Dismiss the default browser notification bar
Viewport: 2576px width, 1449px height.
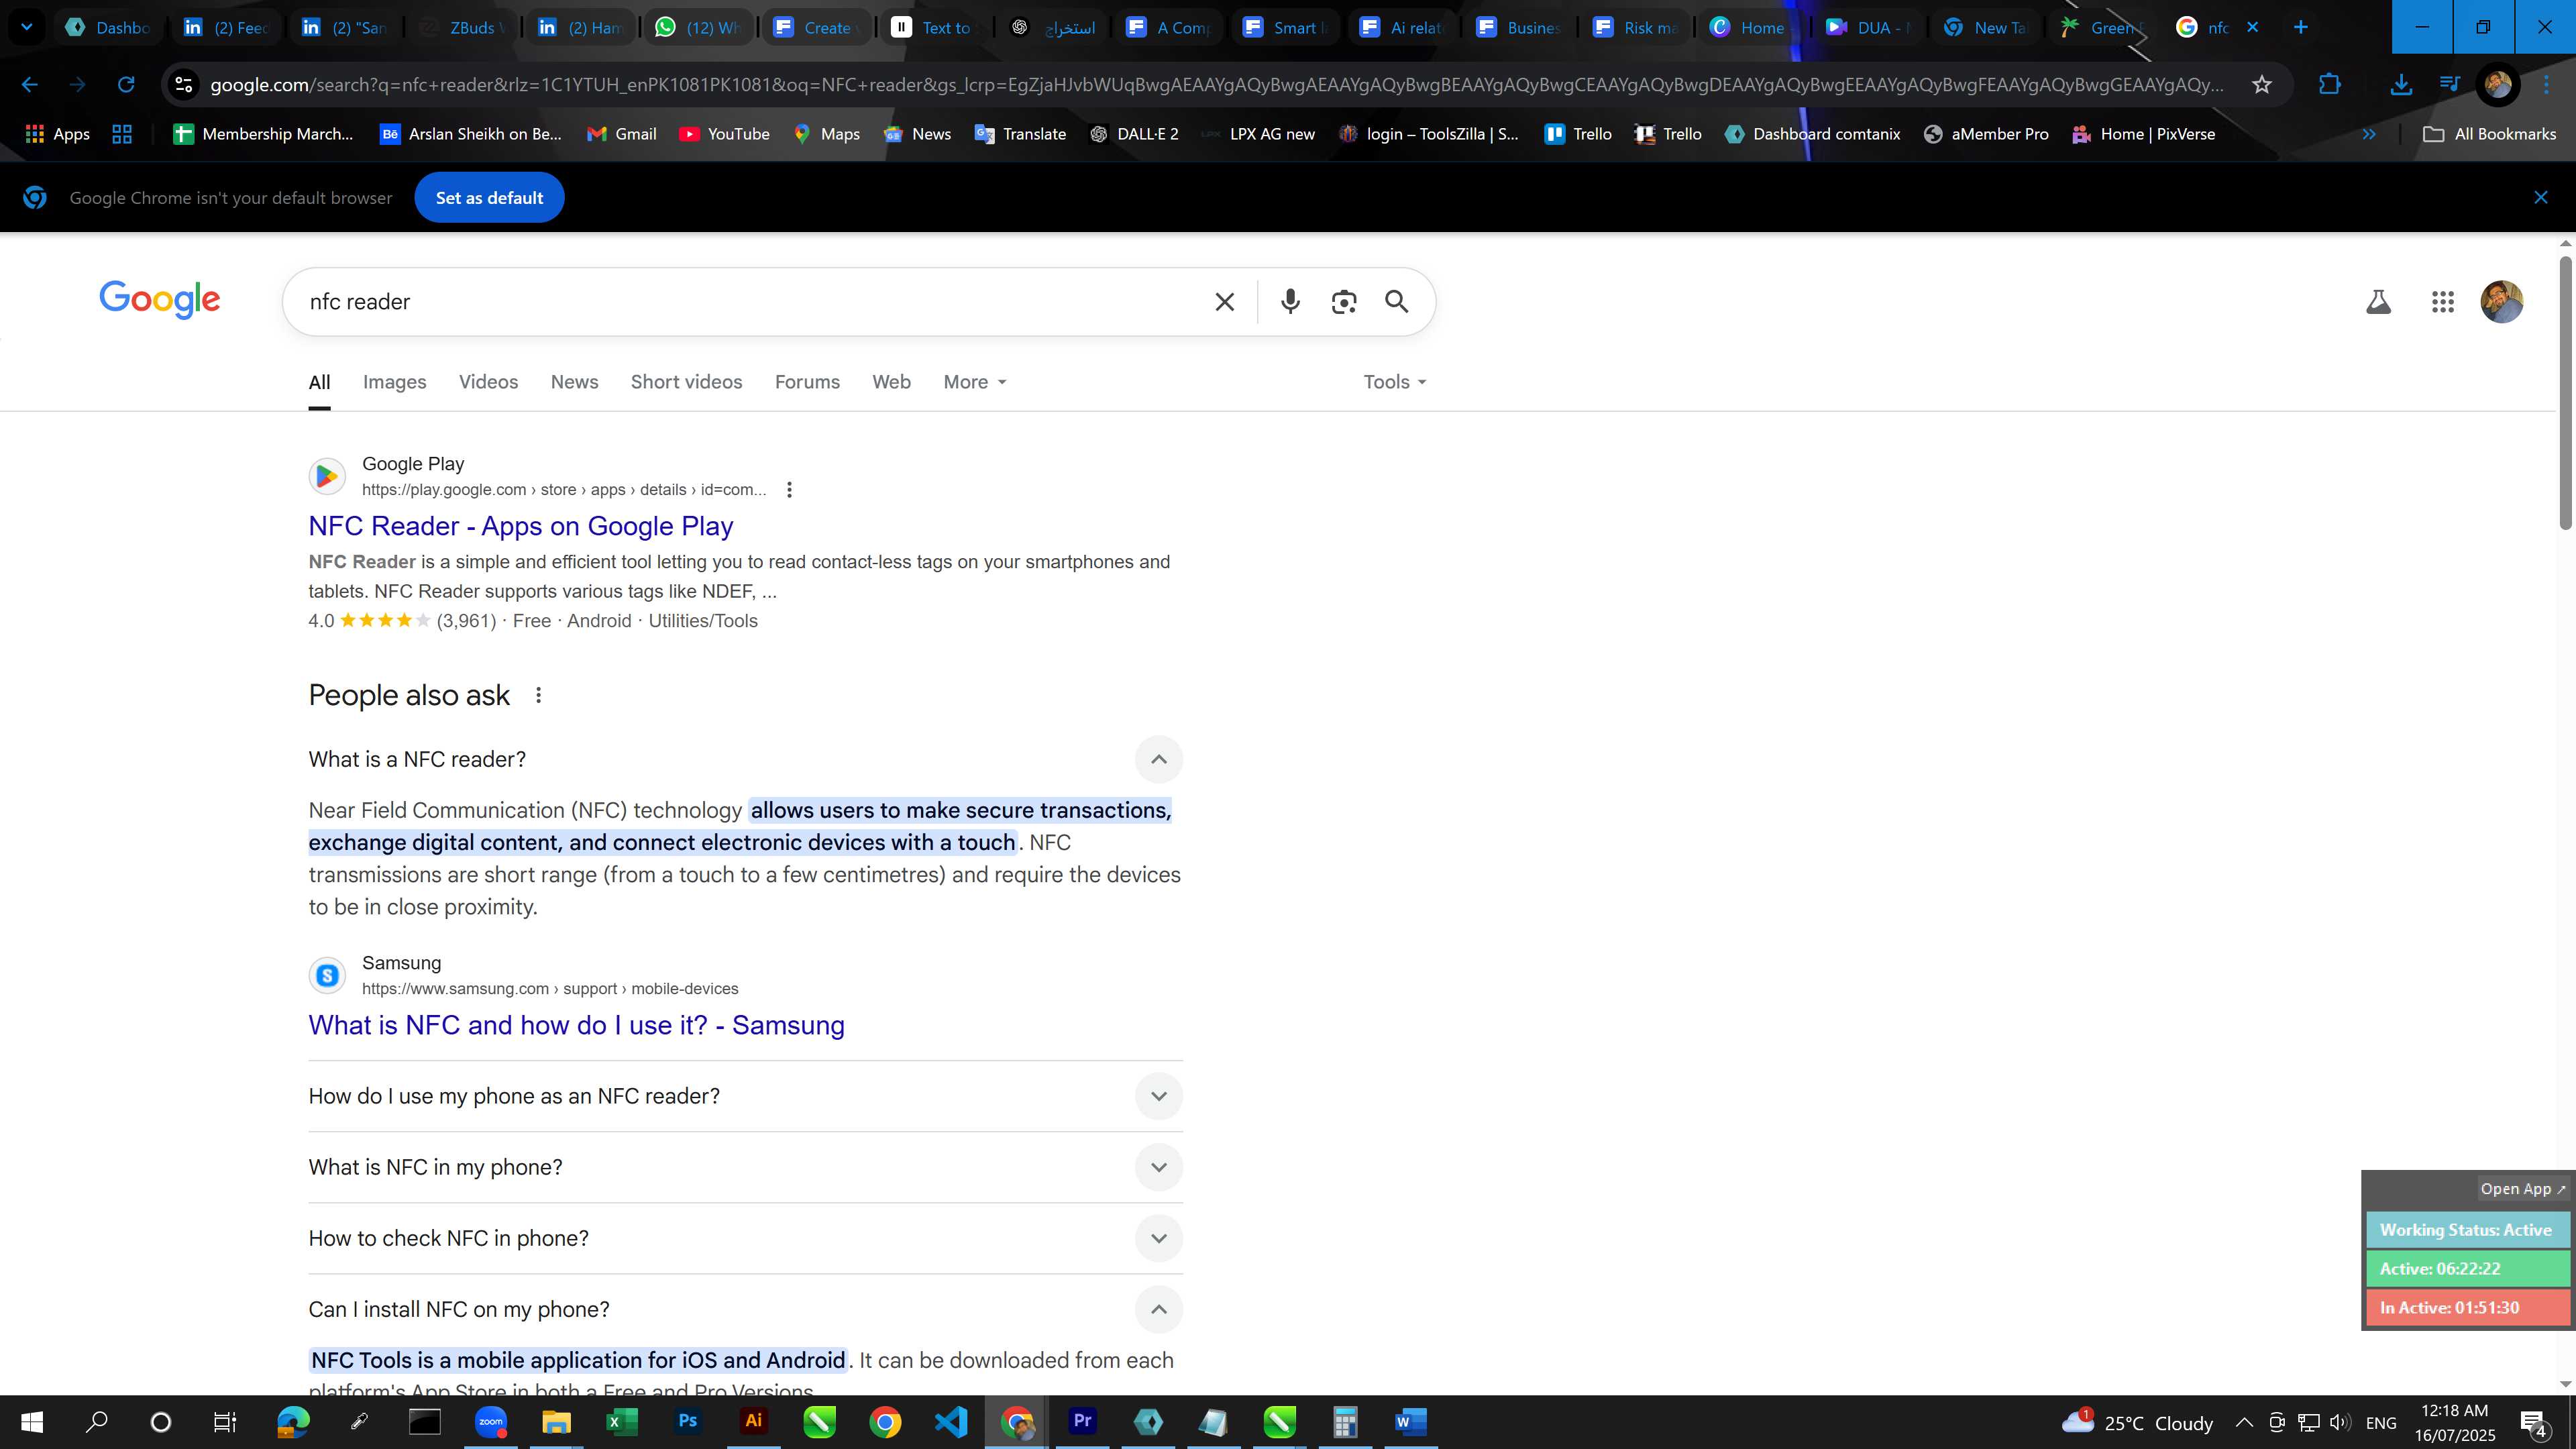2540,198
